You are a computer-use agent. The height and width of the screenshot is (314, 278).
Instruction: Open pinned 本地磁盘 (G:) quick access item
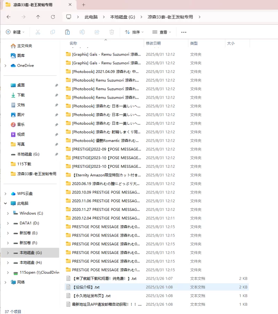pos(28,154)
